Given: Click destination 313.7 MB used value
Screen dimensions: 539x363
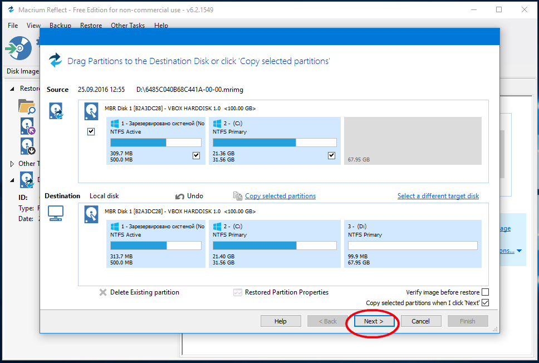Looking at the screenshot, I should pos(121,257).
